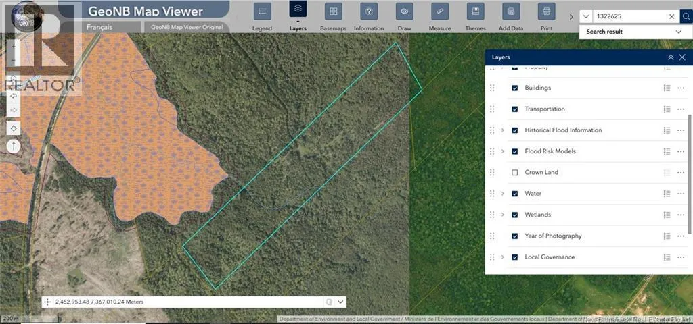Clear the search box text
The image size is (693, 324).
672,16
